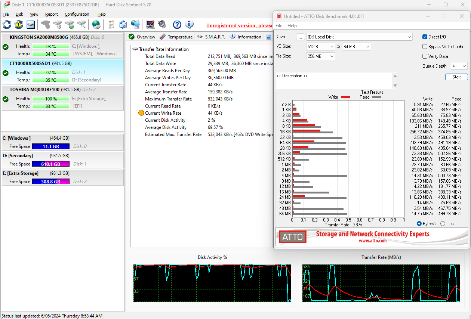Viewport: 471px width, 319px height.
Task: Click the green health check beside TOSHIBA disk
Action: [x=6, y=99]
